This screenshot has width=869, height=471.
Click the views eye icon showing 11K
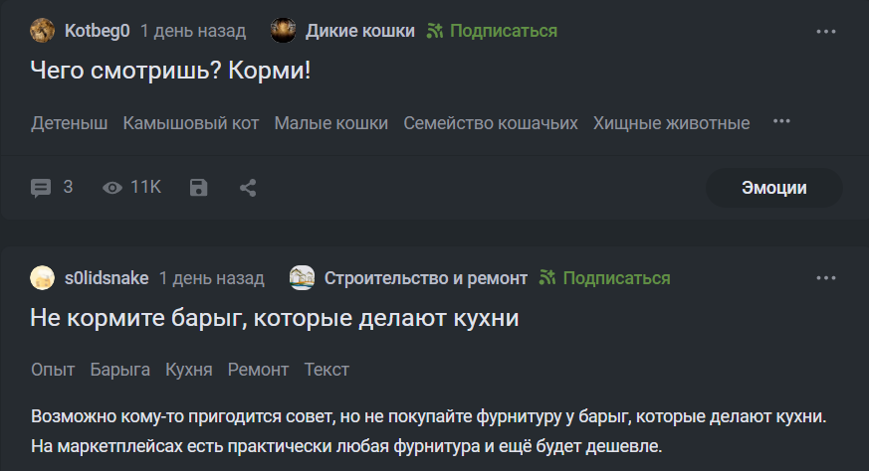click(113, 187)
